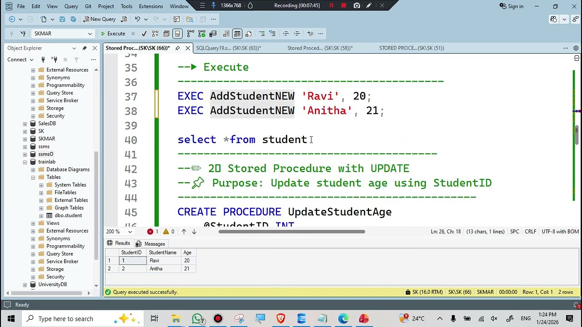
Task: Decrease indent icon in SQL toolbar
Action: coord(286,34)
